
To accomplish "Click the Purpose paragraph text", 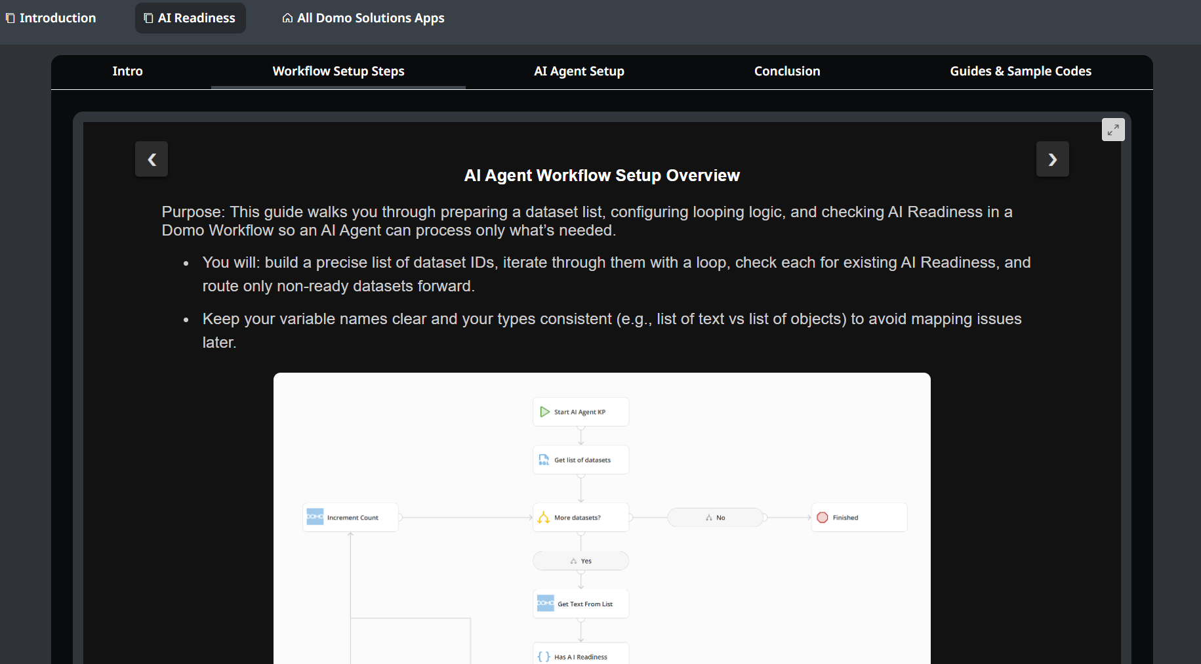I will [587, 221].
